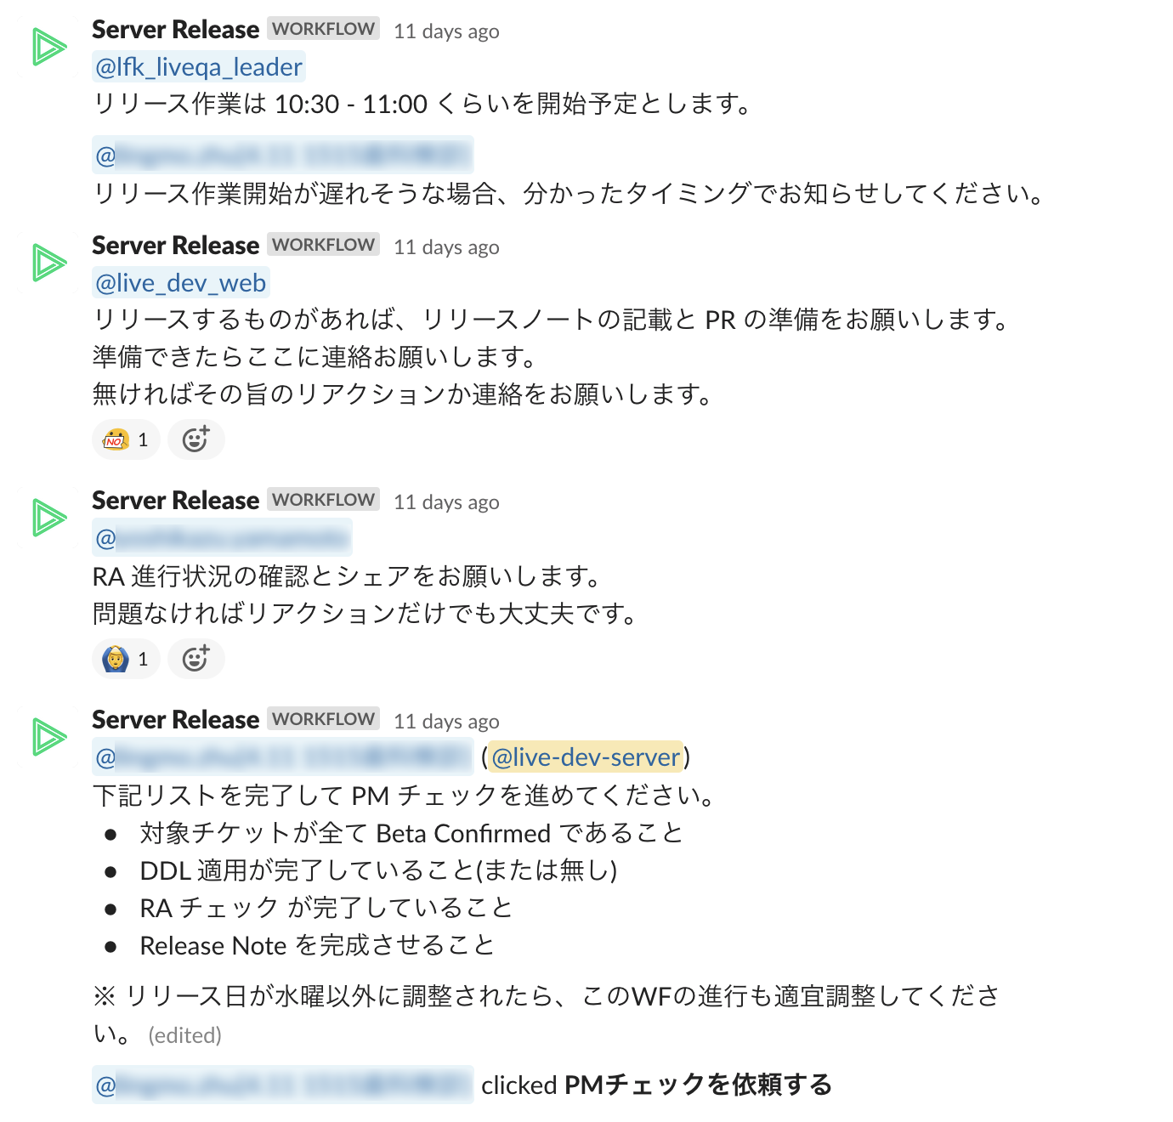Click the blurred user mention under the 10:30 schedule line
Screen dimensions: 1173x1122
click(x=282, y=156)
